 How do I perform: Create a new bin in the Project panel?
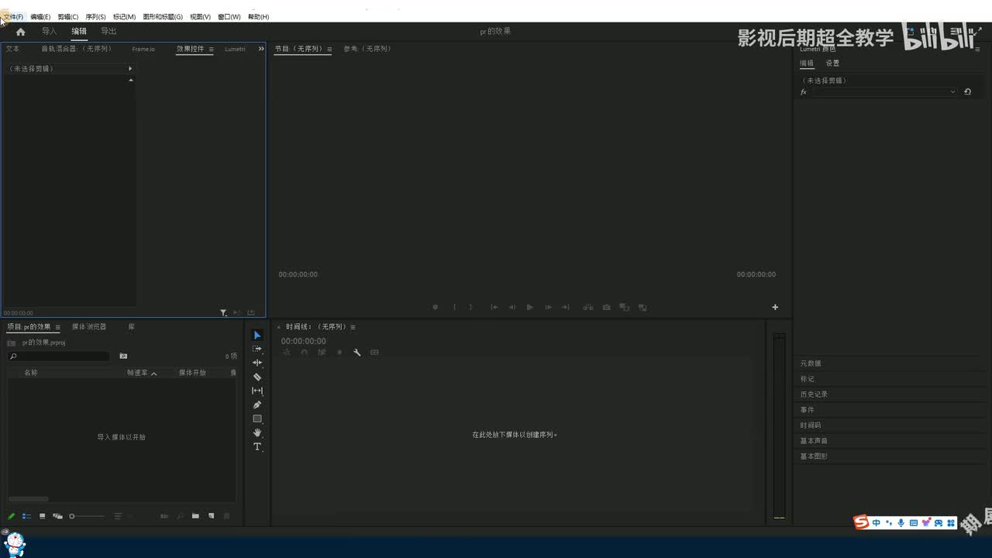coord(195,516)
